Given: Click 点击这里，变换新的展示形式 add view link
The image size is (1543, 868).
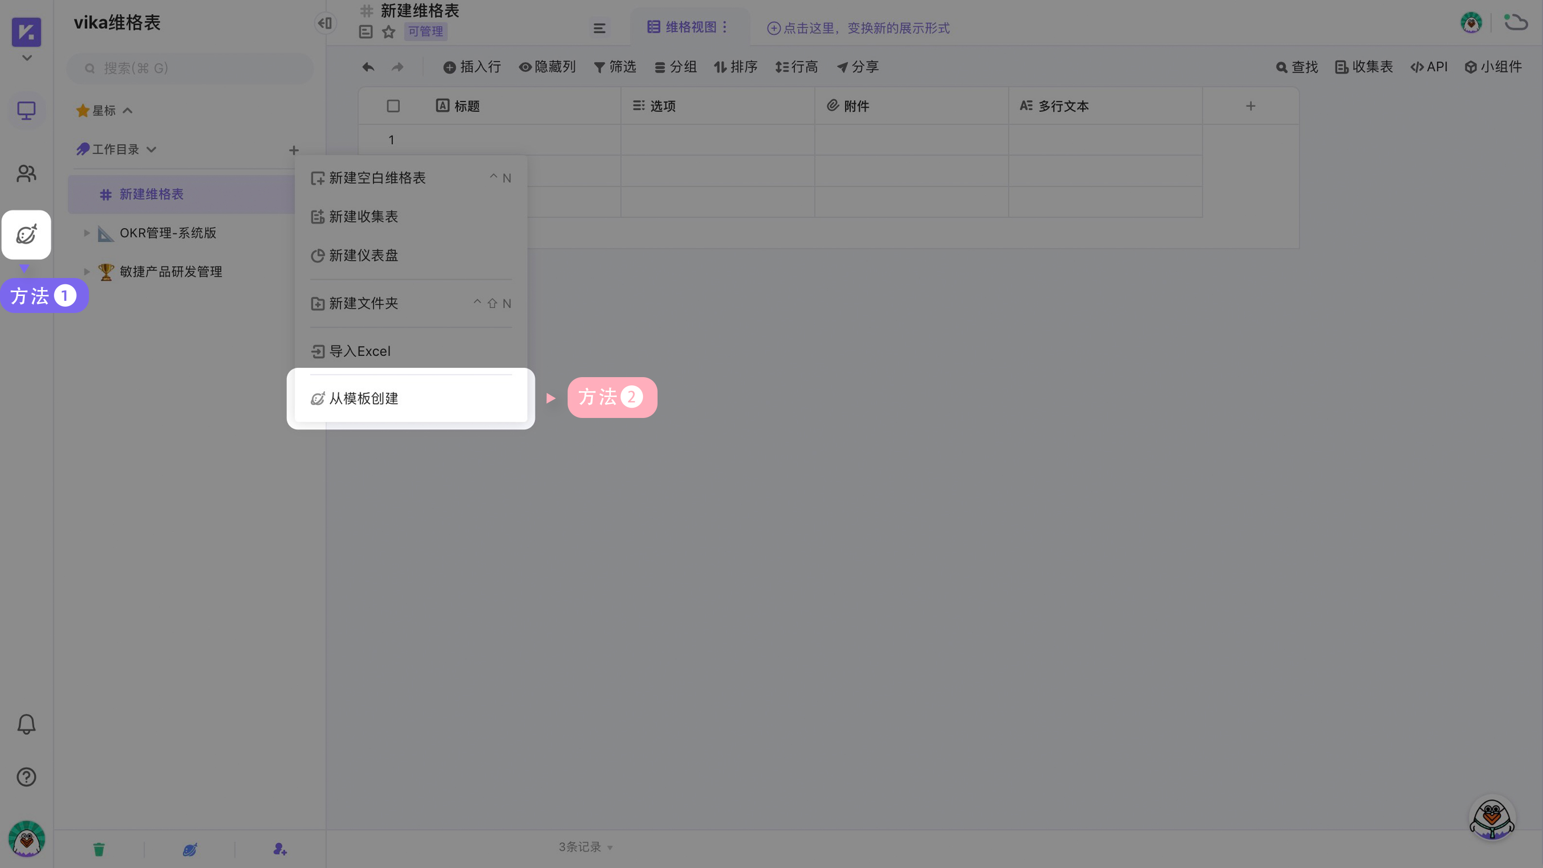Looking at the screenshot, I should (x=858, y=28).
